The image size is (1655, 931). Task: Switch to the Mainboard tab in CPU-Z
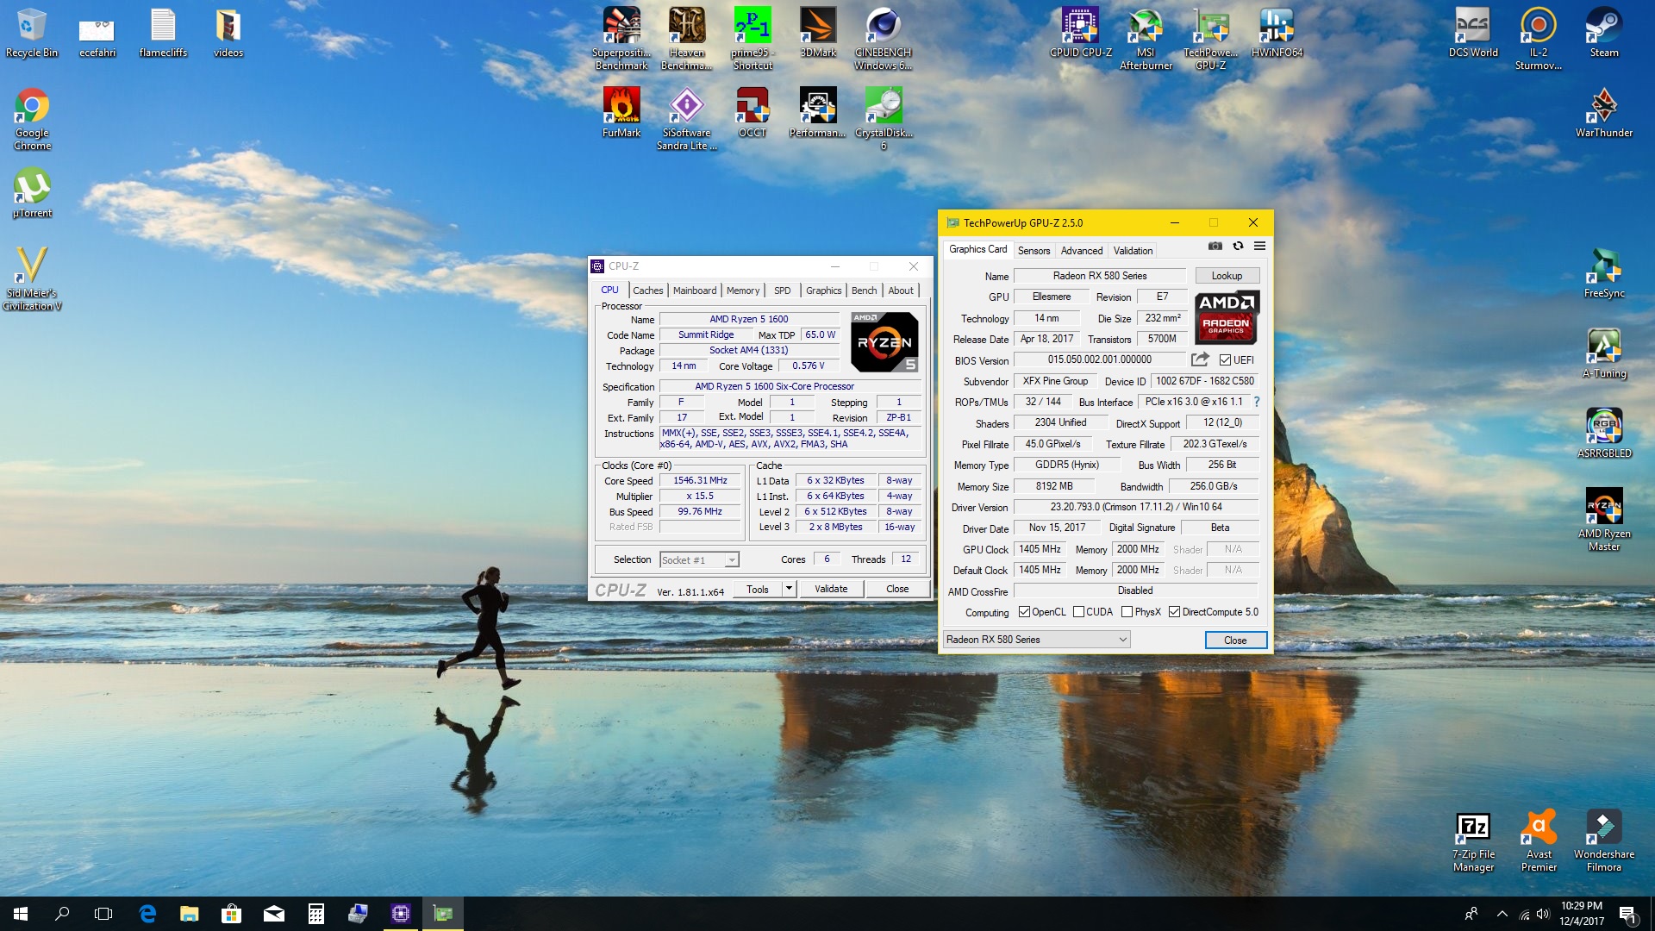click(695, 291)
